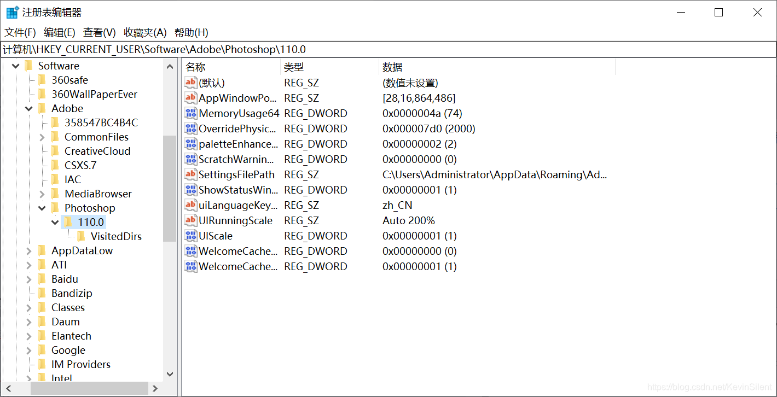Click the tree pane scroll-up arrow
This screenshot has width=777, height=397.
pyautogui.click(x=170, y=66)
